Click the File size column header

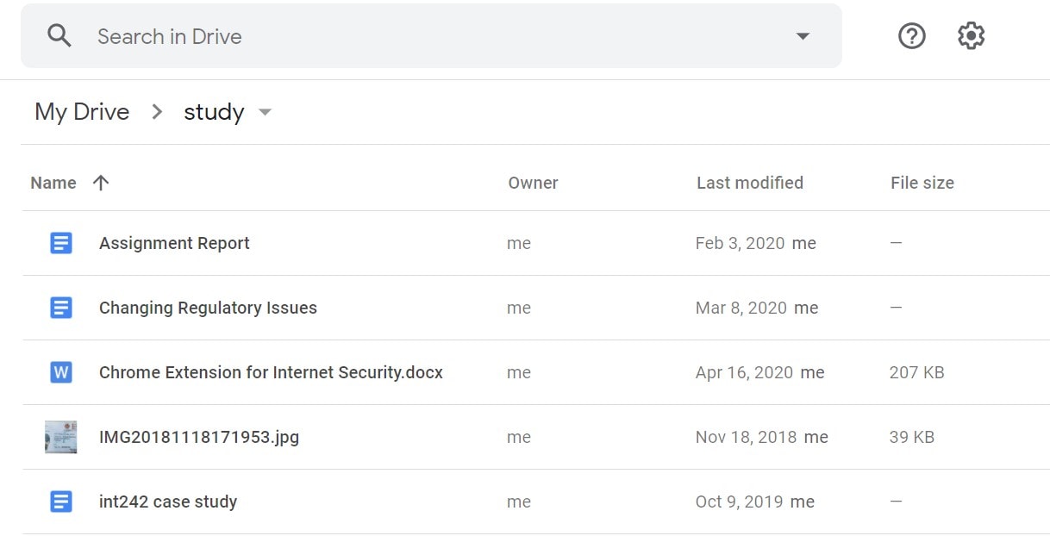point(922,183)
